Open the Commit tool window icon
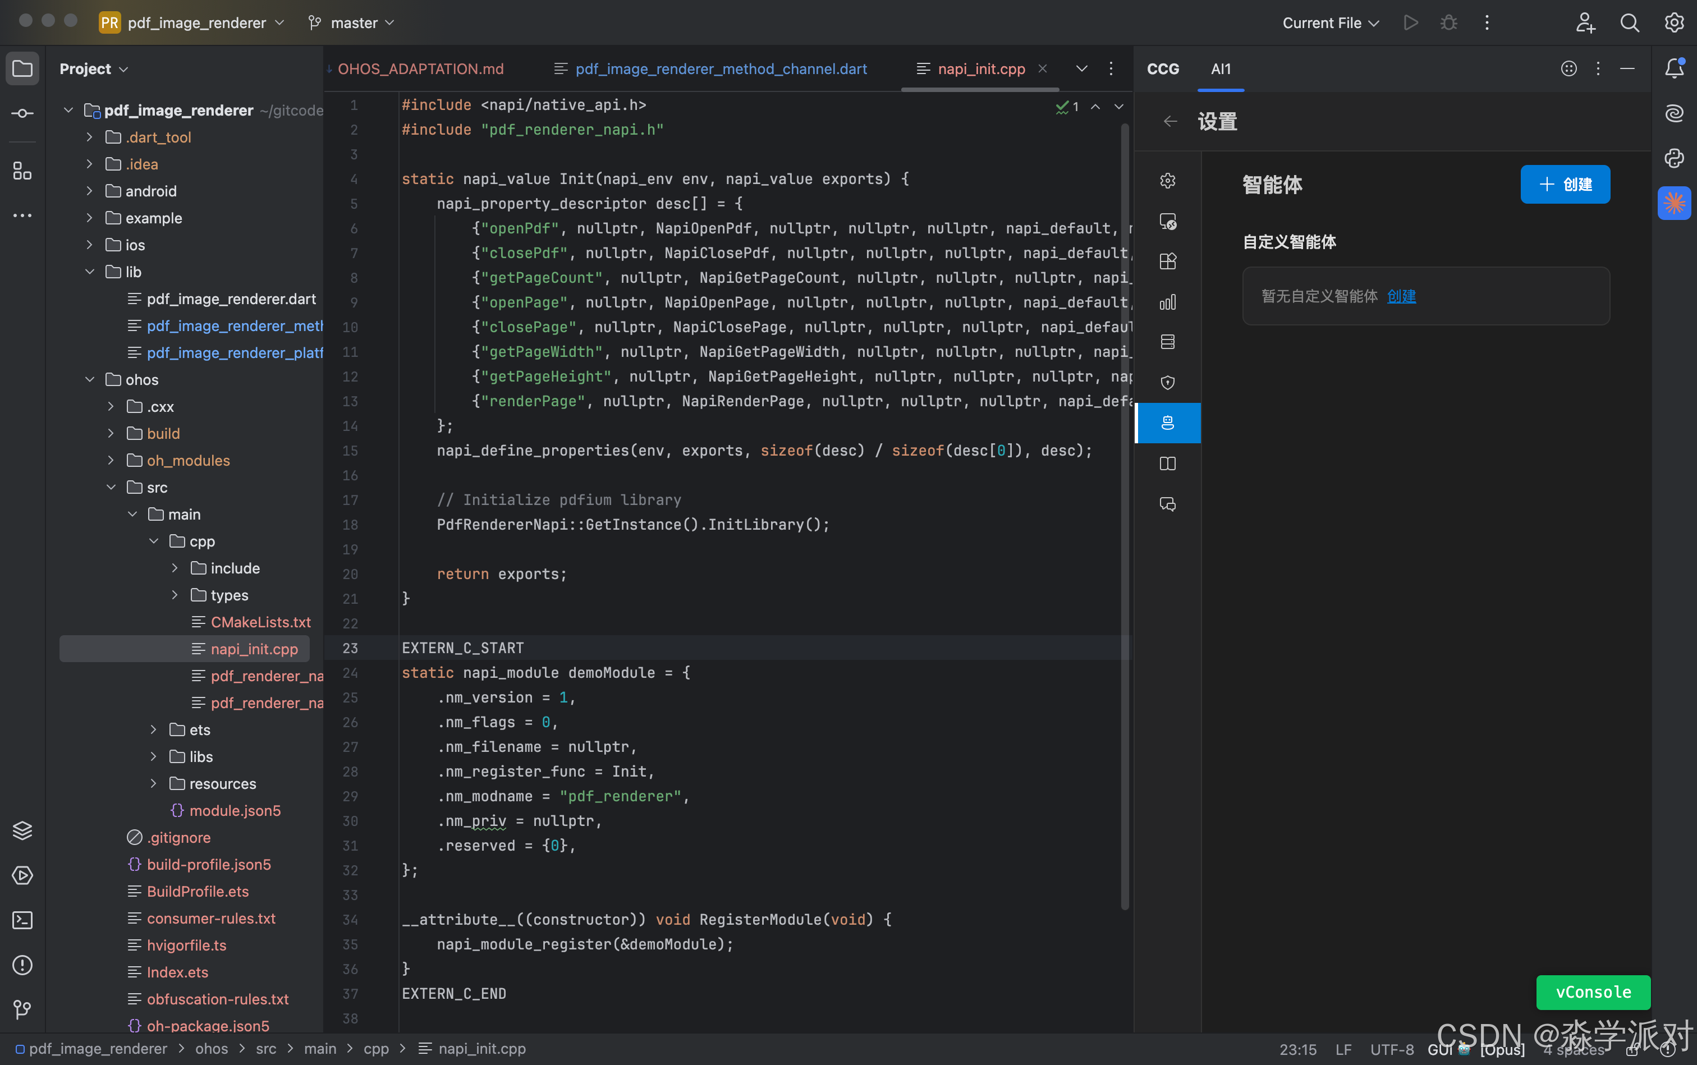Screen dimensions: 1697x1065 (x=22, y=113)
